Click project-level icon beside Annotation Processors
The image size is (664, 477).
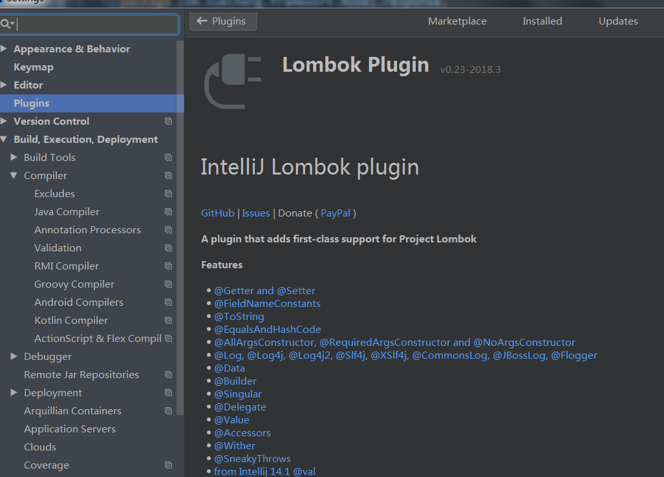click(169, 230)
